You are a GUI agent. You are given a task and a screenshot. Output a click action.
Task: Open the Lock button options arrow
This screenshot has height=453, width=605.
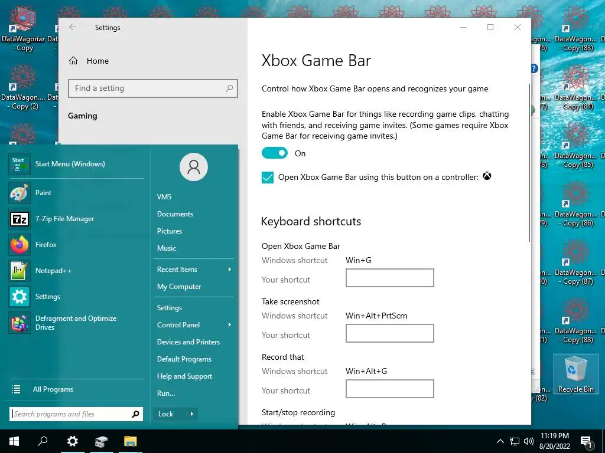[192, 414]
